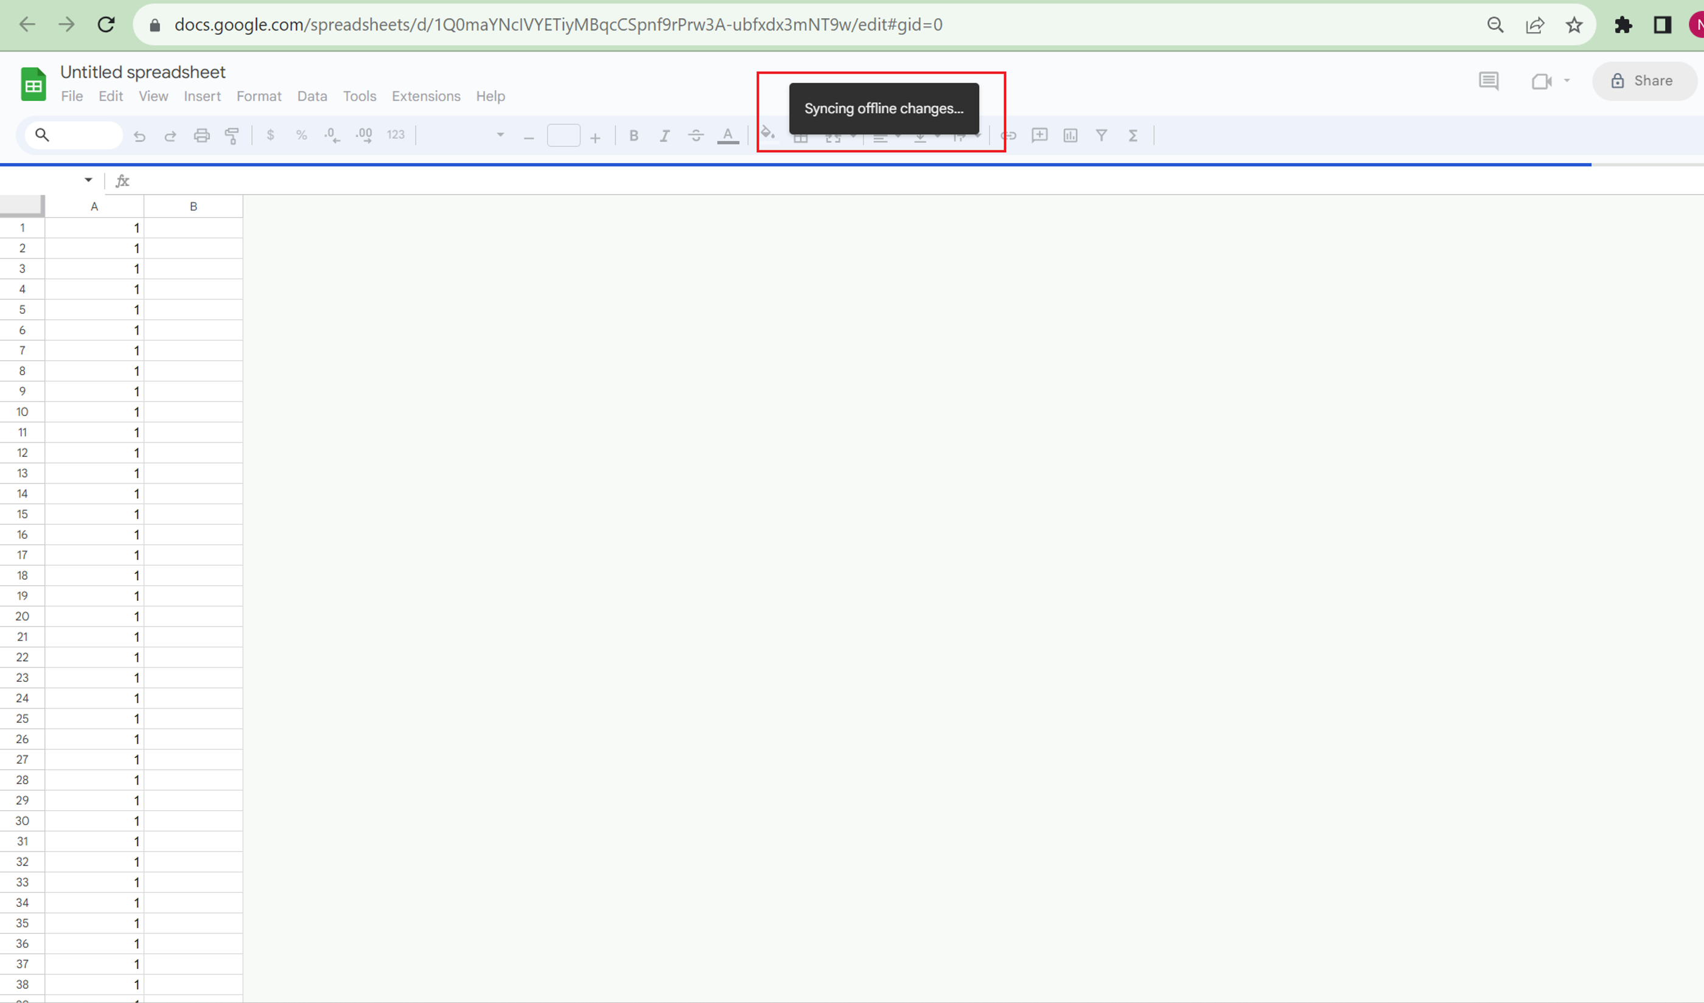Click the menus search icon in toolbar
Screen dimensions: 1704x1003
[x=42, y=135]
